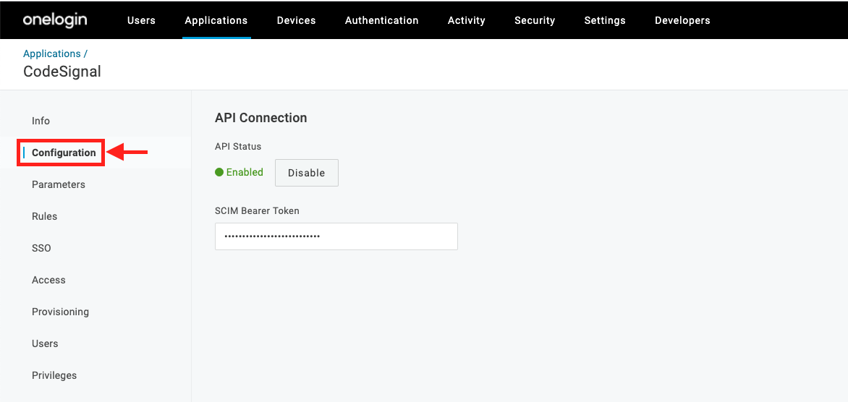This screenshot has height=402, width=848.
Task: Open the Developers menu
Action: [x=682, y=20]
